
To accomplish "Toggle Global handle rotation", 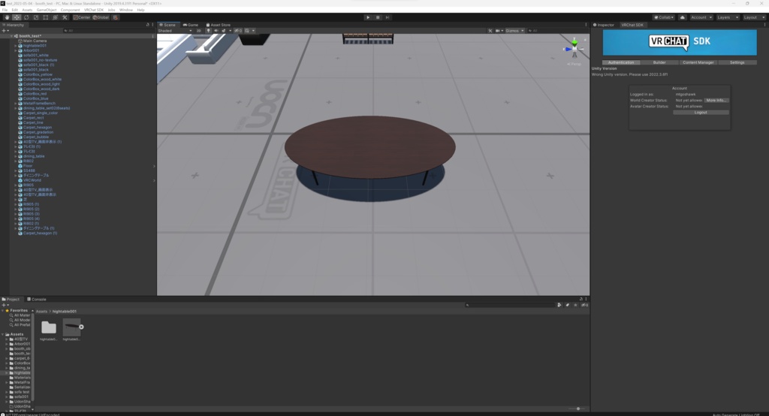I will click(x=101, y=17).
